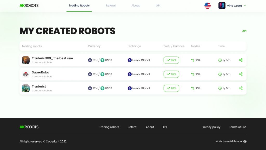Click the footer AKROBOTS logo
Image resolution: width=266 pixels, height=150 pixels.
pyautogui.click(x=29, y=127)
